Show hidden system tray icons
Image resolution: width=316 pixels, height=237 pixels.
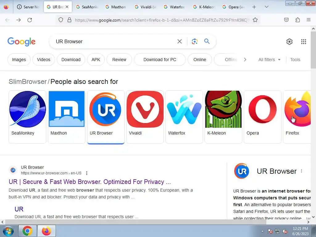click(x=262, y=231)
